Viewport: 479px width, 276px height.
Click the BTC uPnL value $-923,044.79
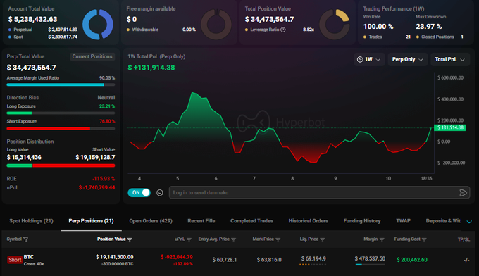(177, 257)
